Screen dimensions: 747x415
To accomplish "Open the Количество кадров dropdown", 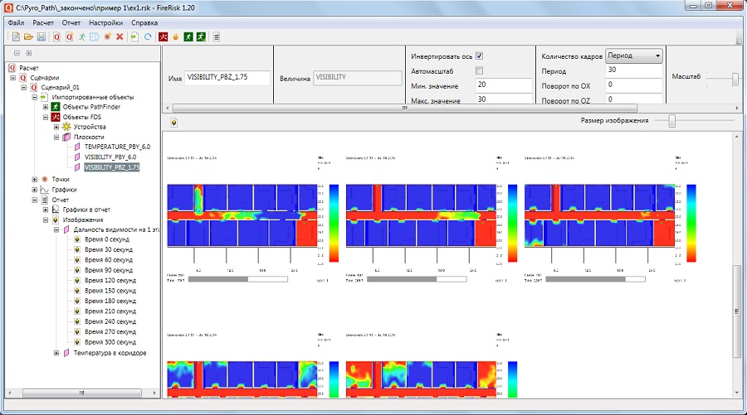I will (634, 55).
